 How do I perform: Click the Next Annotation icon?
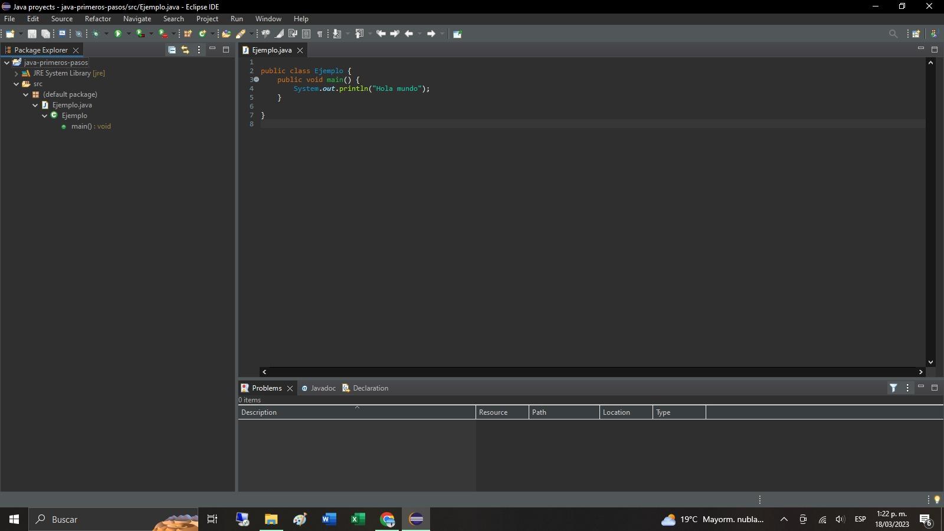pos(337,34)
